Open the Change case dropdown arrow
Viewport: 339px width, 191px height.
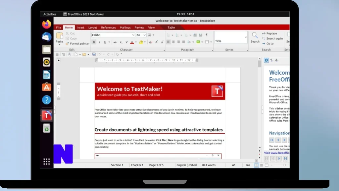(x=154, y=35)
